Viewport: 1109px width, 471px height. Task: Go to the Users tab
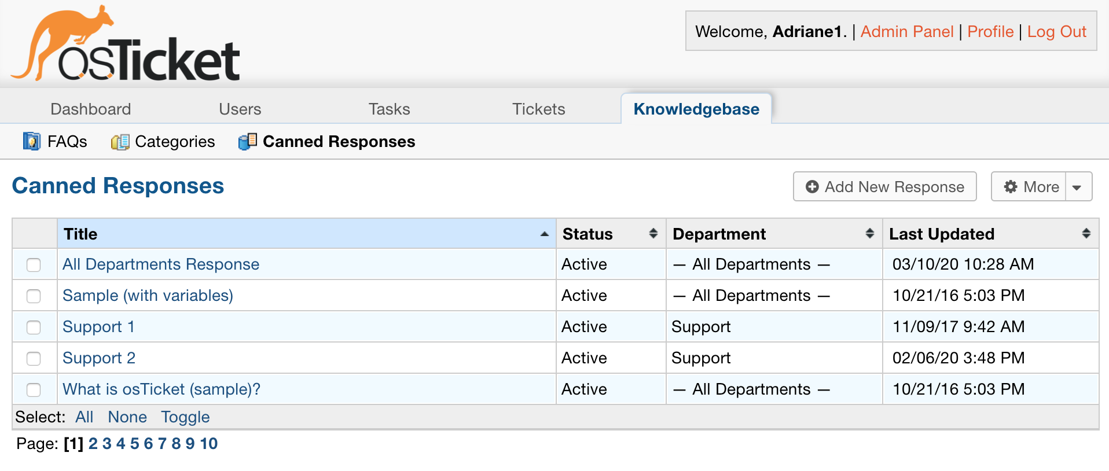pos(240,109)
